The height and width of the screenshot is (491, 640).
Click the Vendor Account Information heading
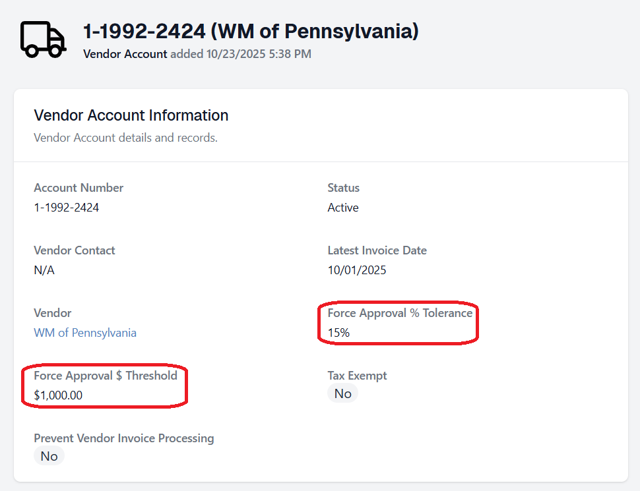(x=131, y=115)
